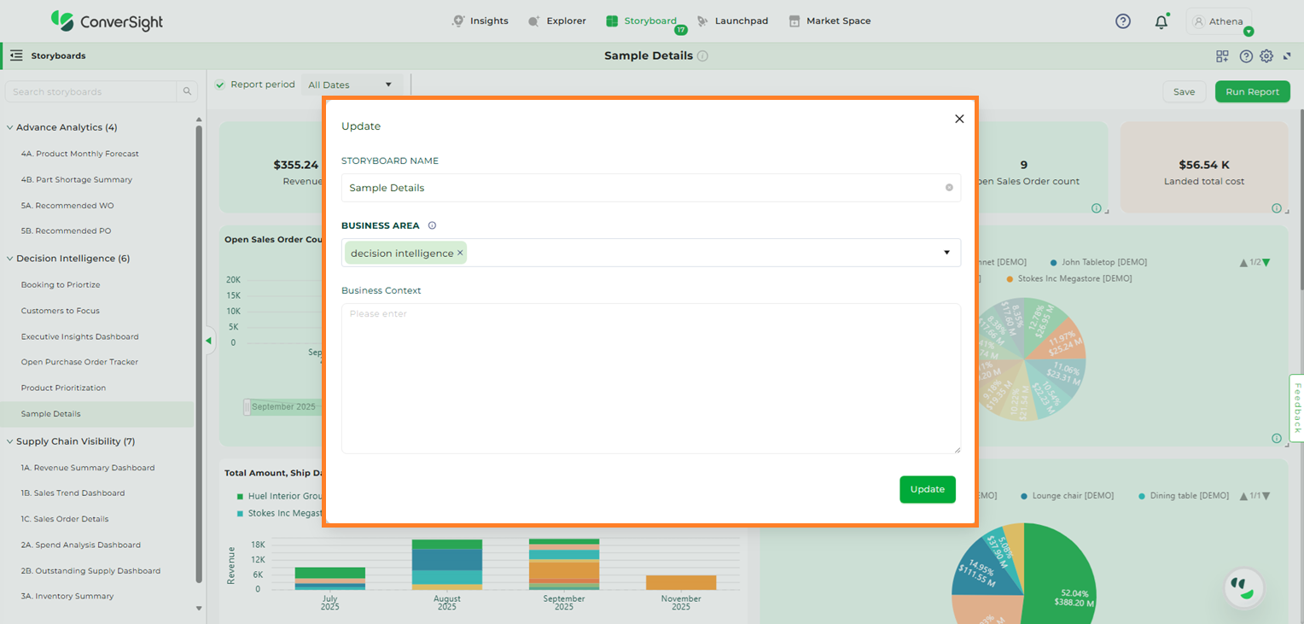Open the All Dates dropdown
Screen dimensions: 1304x624
point(351,85)
